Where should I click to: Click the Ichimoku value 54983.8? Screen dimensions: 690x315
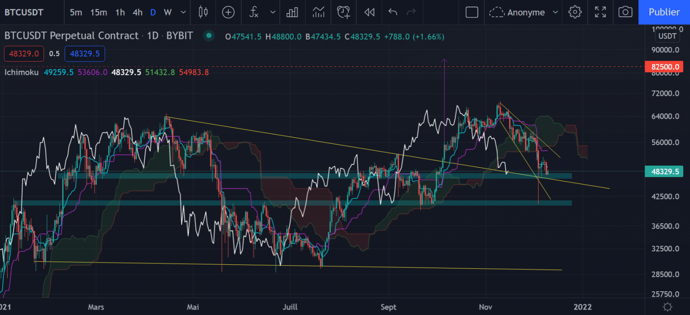click(x=194, y=72)
